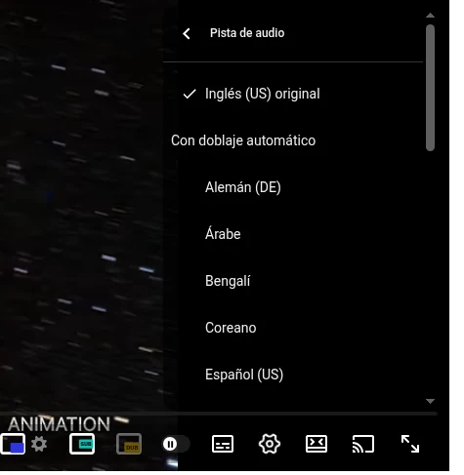Click the picture-in-picture extension icon
This screenshot has width=464, height=475.
pos(13,444)
